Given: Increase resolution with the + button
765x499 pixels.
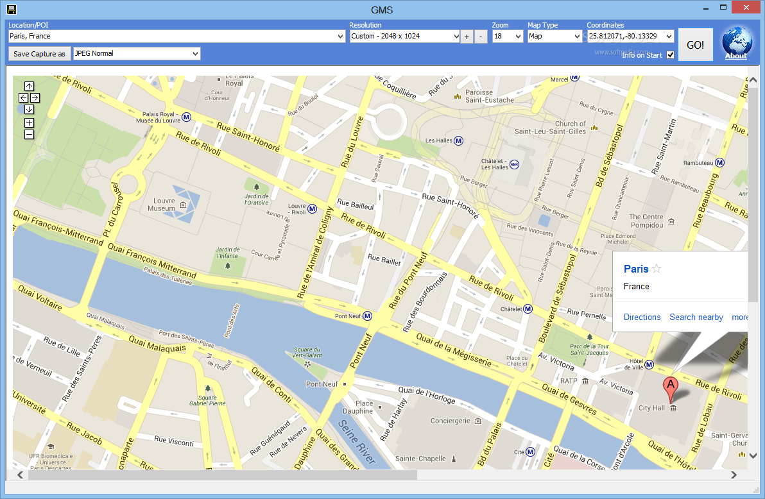Looking at the screenshot, I should tap(467, 37).
